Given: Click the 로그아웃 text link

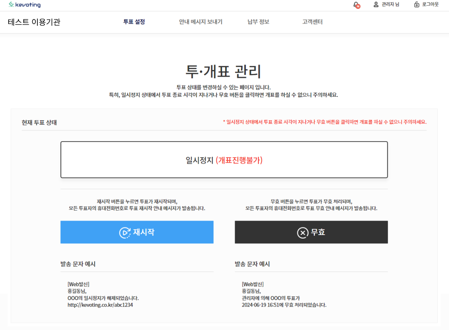Looking at the screenshot, I should click(x=430, y=5).
